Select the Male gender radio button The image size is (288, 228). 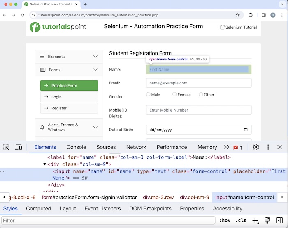pos(149,94)
